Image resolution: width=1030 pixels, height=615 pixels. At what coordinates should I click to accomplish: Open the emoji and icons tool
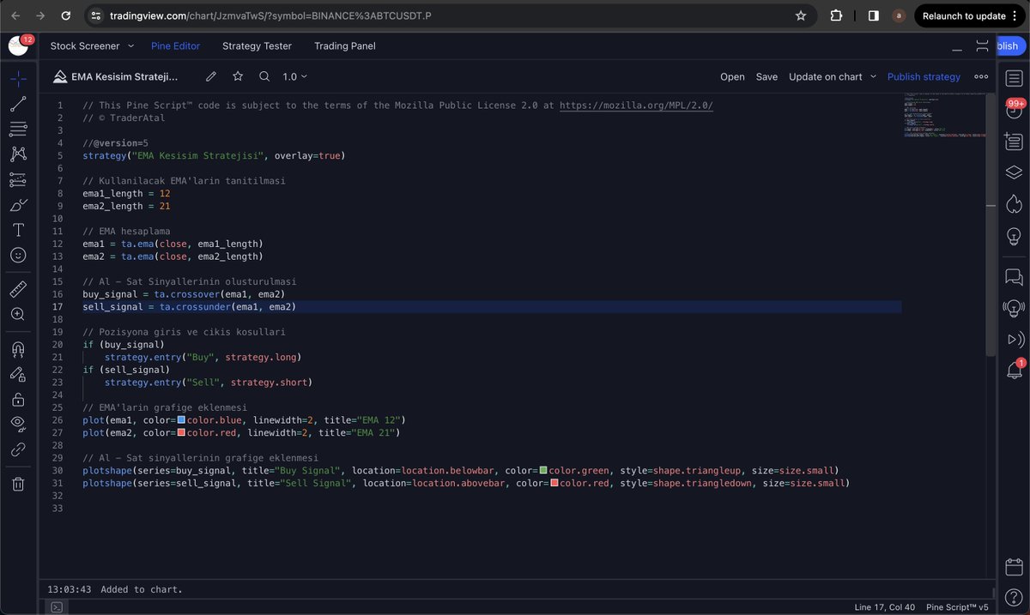click(x=18, y=255)
